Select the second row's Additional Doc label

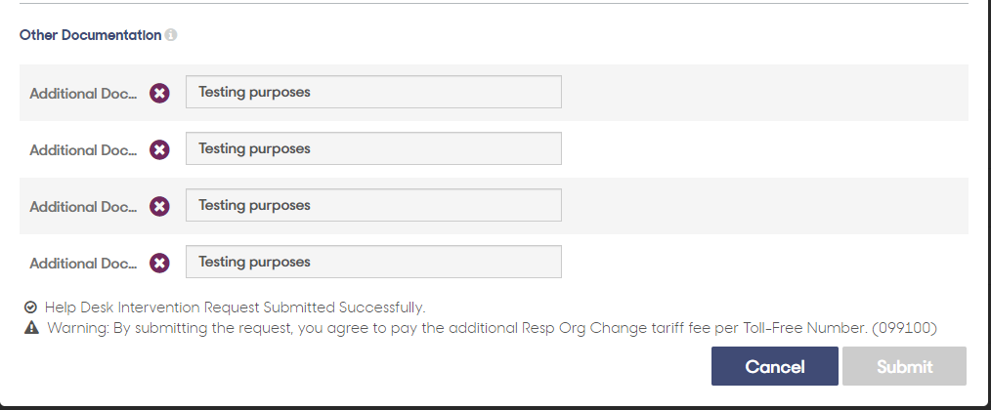[83, 150]
